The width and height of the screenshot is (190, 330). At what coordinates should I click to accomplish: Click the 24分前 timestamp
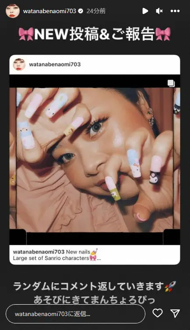coord(96,11)
